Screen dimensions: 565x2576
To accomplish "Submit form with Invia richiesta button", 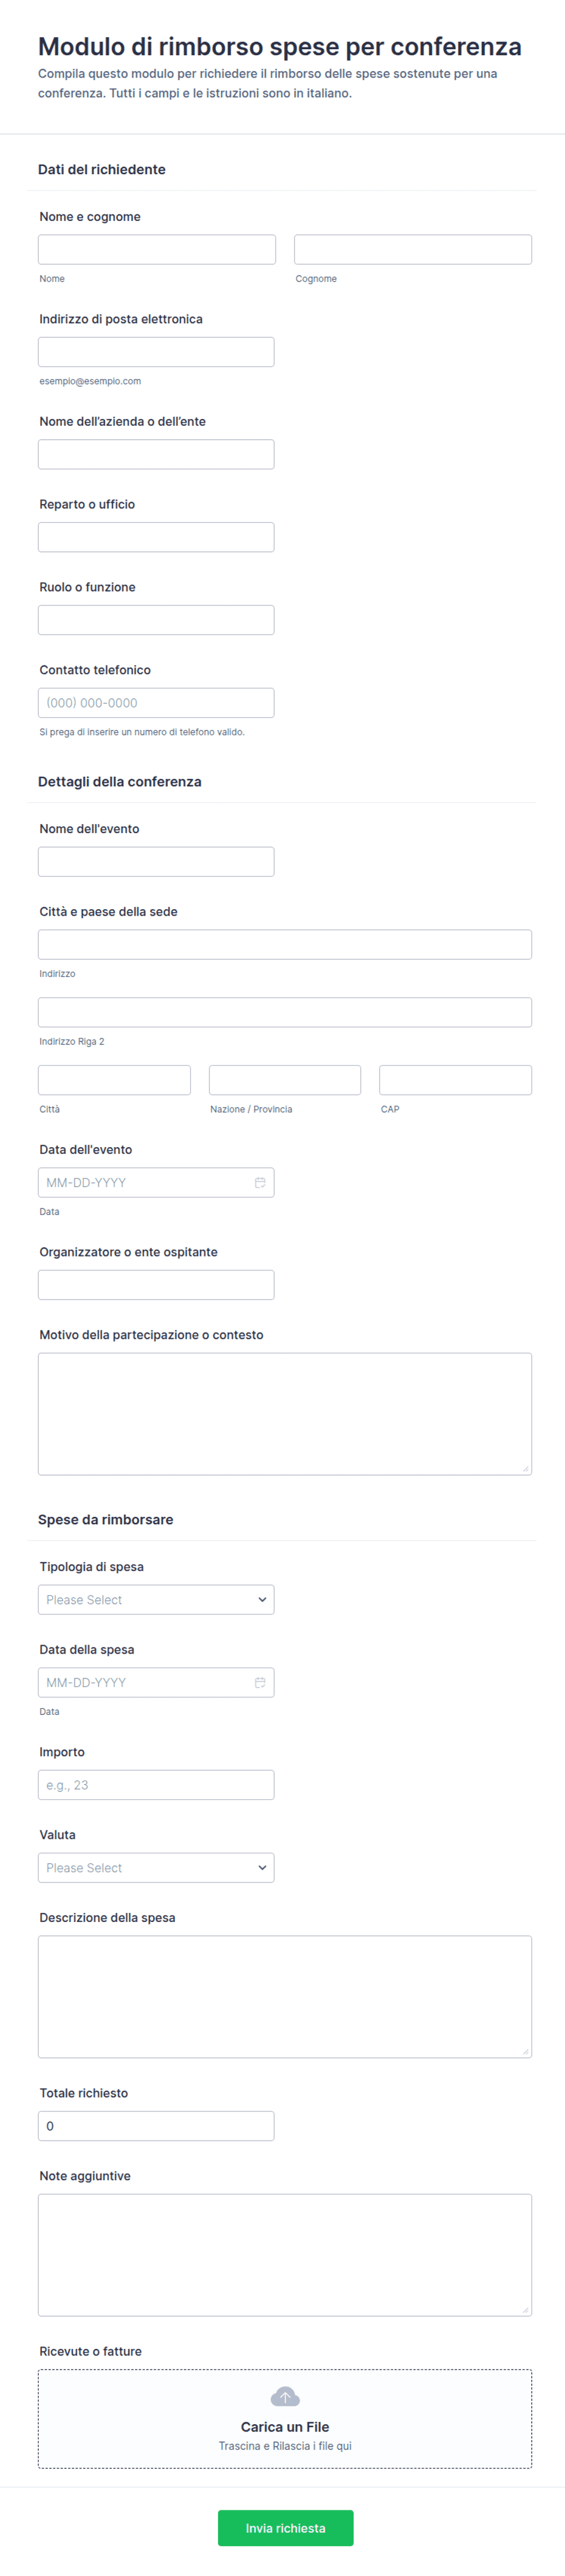I will [x=285, y=2527].
